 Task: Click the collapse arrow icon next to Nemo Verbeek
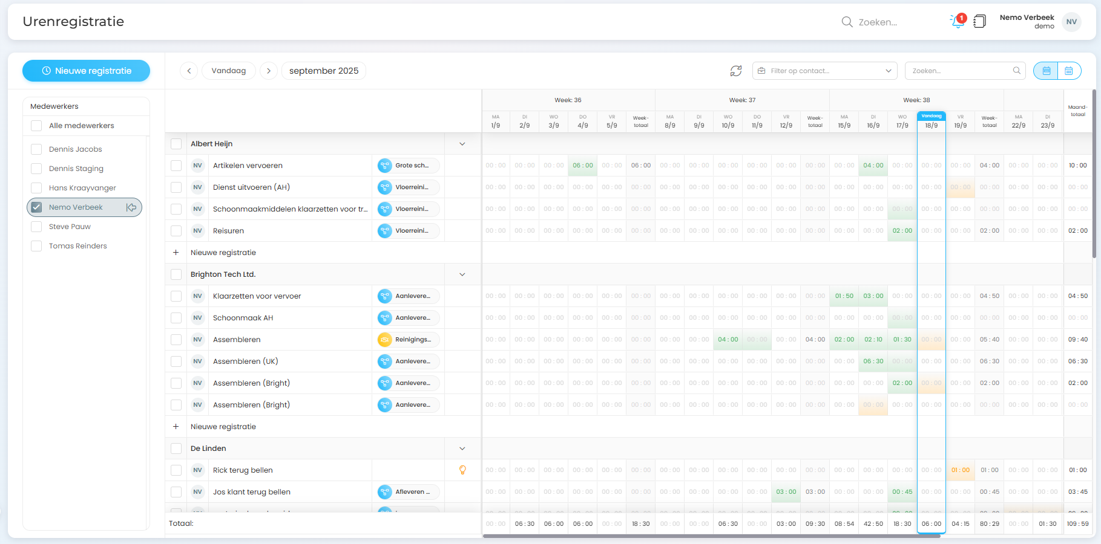tap(131, 207)
